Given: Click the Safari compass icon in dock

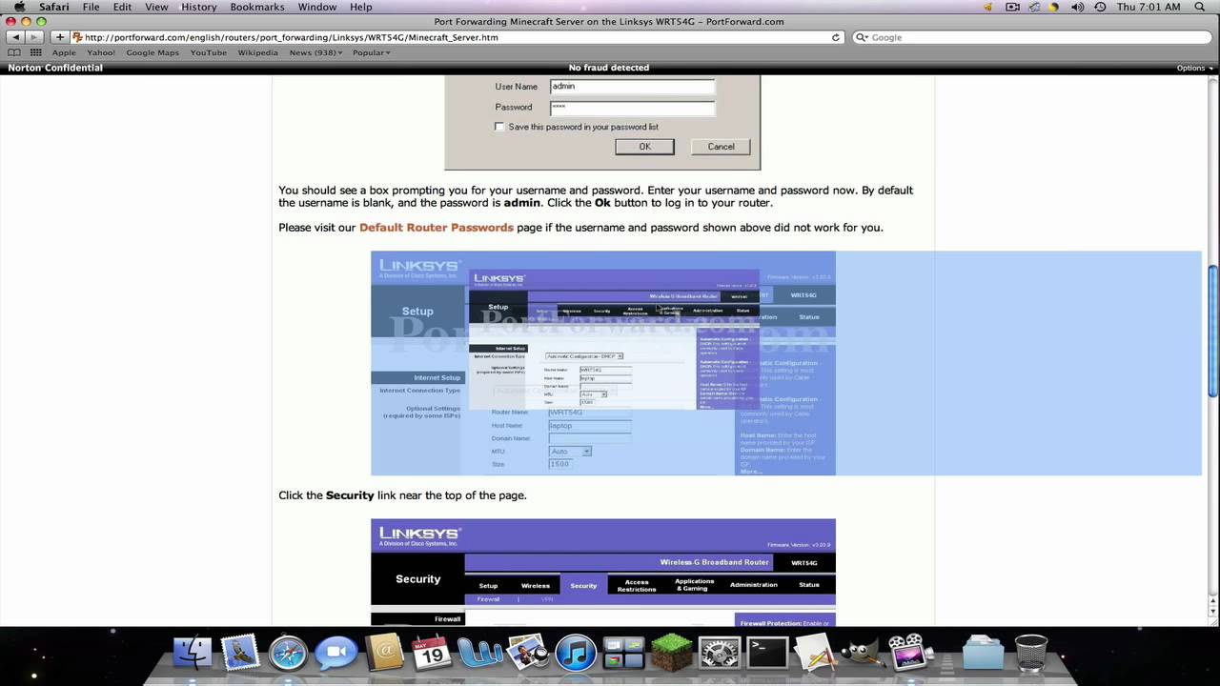Looking at the screenshot, I should point(288,654).
